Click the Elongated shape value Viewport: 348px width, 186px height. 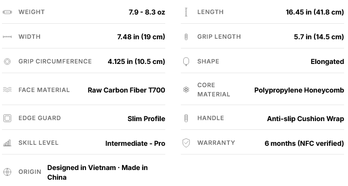pos(328,62)
